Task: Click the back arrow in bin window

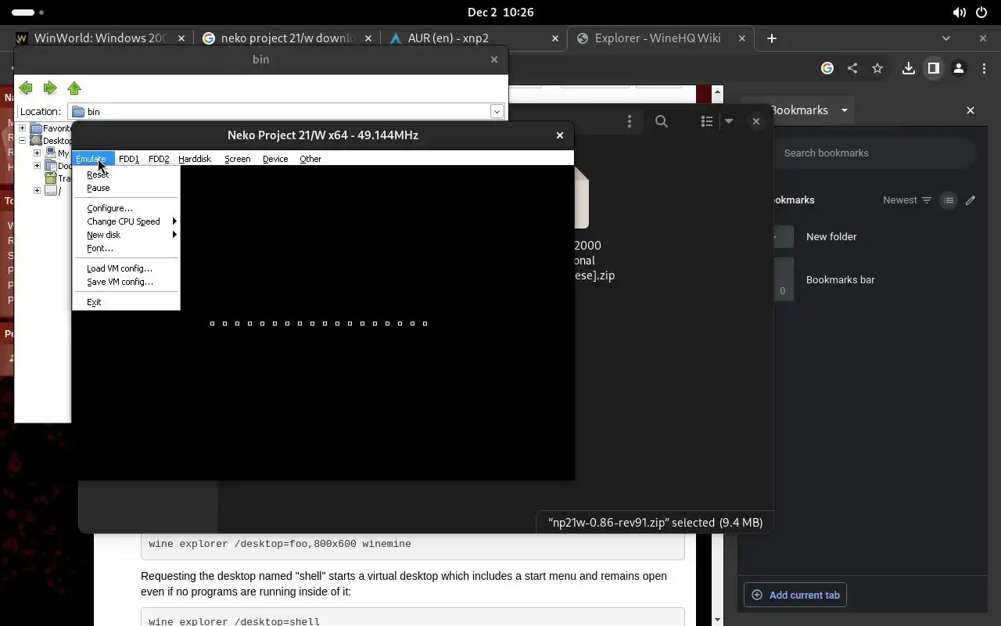Action: tap(26, 88)
